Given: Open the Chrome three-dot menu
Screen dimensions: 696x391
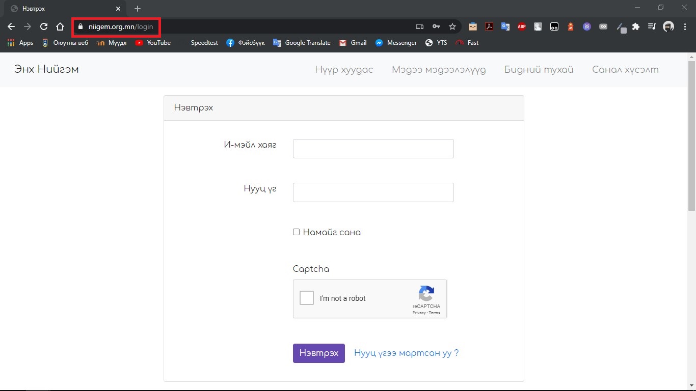Looking at the screenshot, I should (685, 26).
